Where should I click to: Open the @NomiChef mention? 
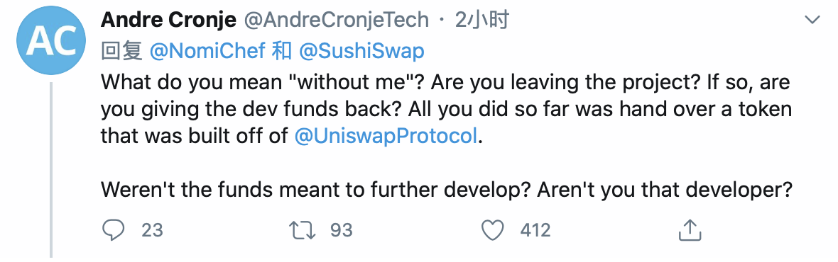[x=207, y=51]
